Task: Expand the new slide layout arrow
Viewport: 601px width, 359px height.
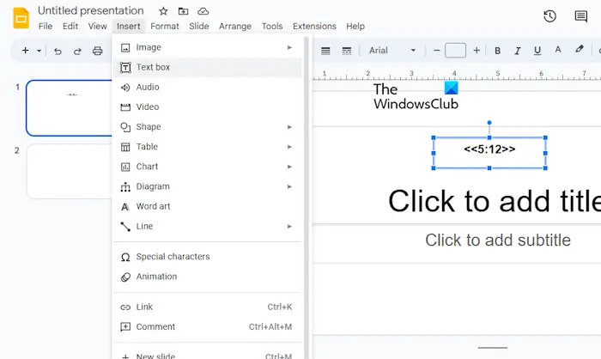Action: [39, 51]
